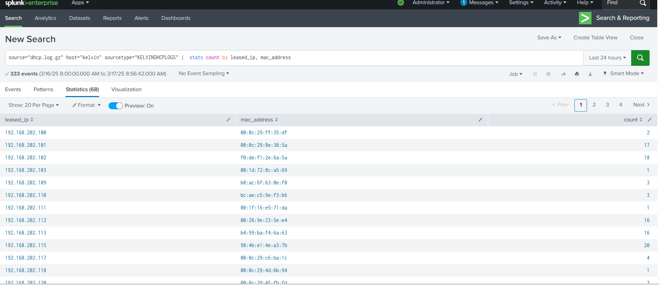
Task: Click Create Table View
Action: [595, 38]
